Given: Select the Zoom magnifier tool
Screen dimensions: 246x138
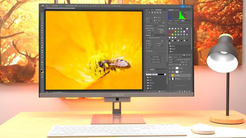Looking at the screenshot, I should (x=42, y=65).
